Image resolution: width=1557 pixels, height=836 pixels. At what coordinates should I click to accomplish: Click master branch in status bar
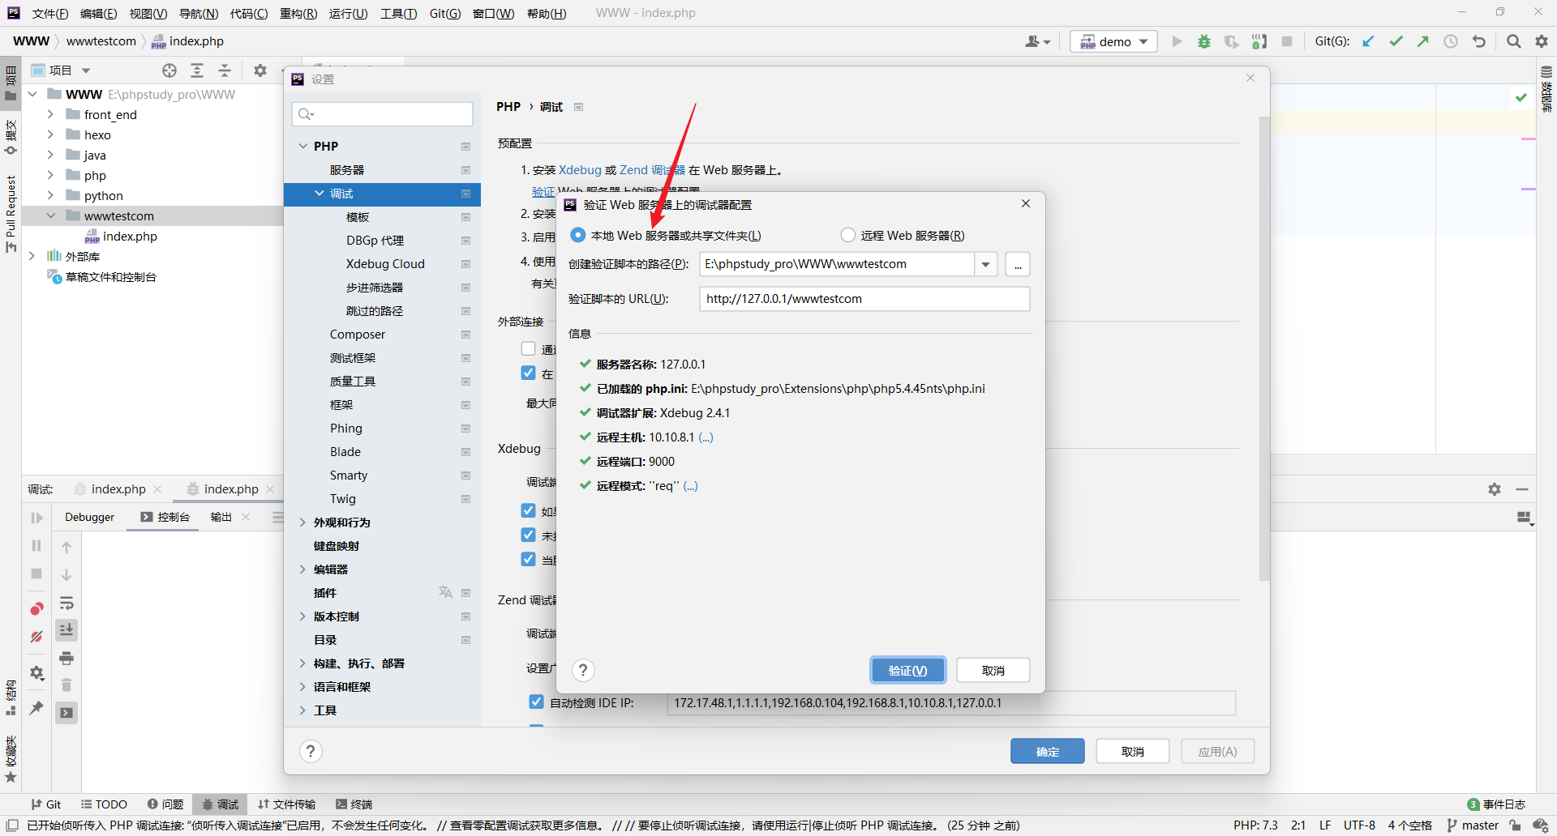(x=1473, y=825)
